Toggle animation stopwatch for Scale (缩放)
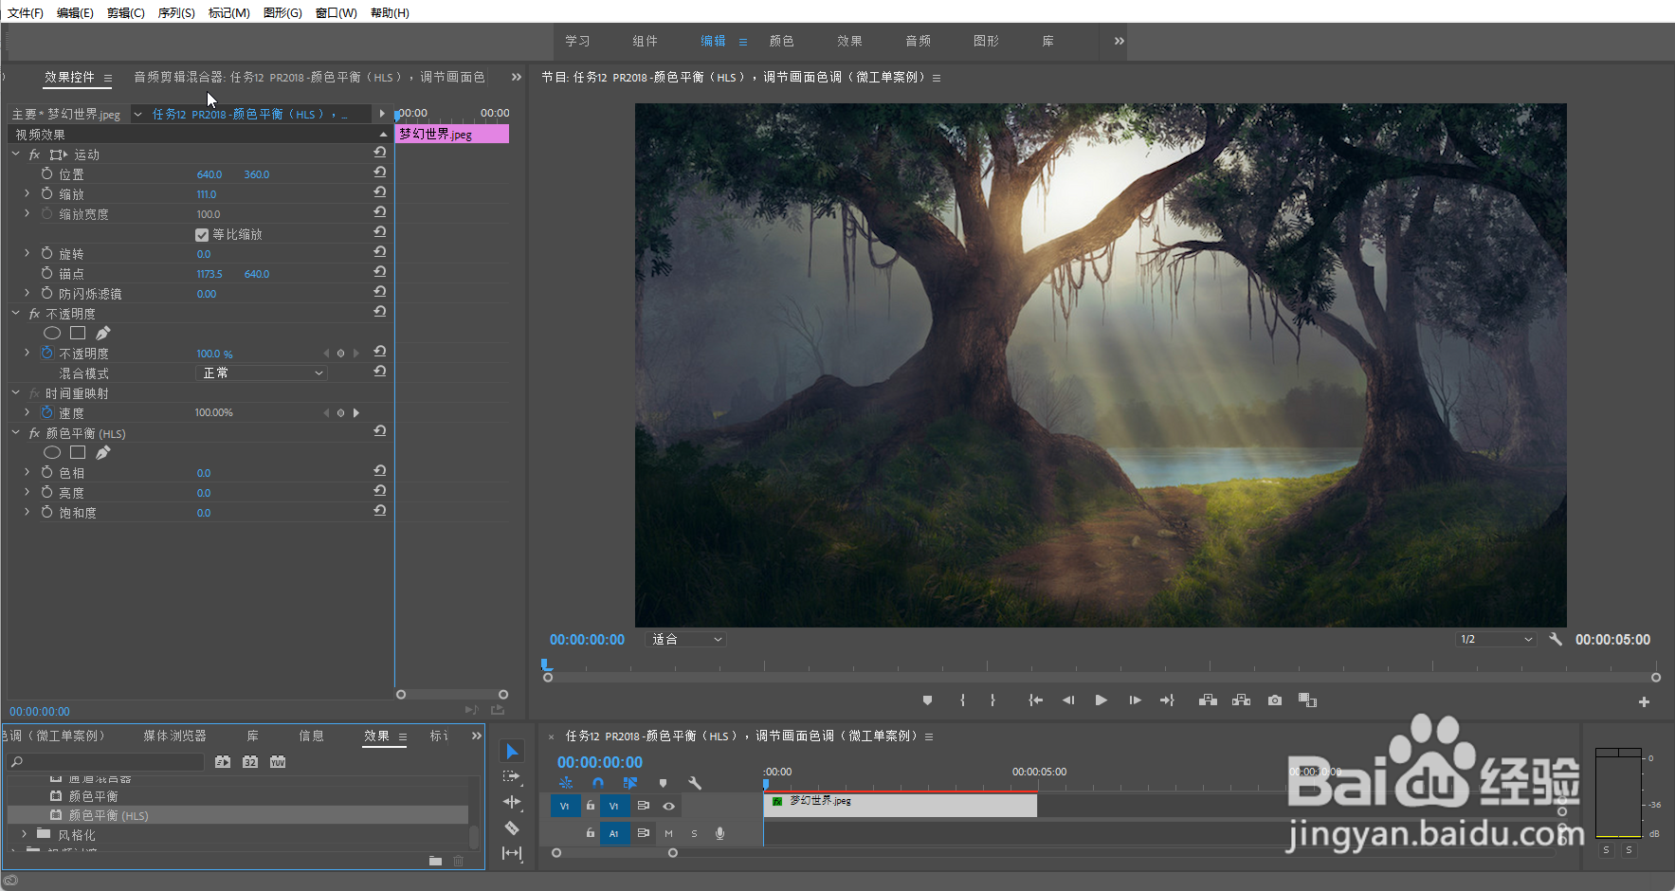Screen dimensions: 1675x891 pos(46,193)
